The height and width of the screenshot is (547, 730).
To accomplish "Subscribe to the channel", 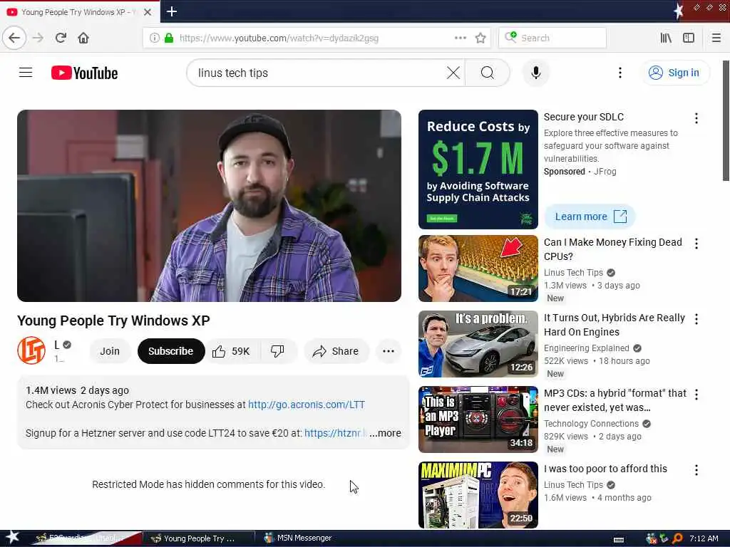I will (171, 351).
